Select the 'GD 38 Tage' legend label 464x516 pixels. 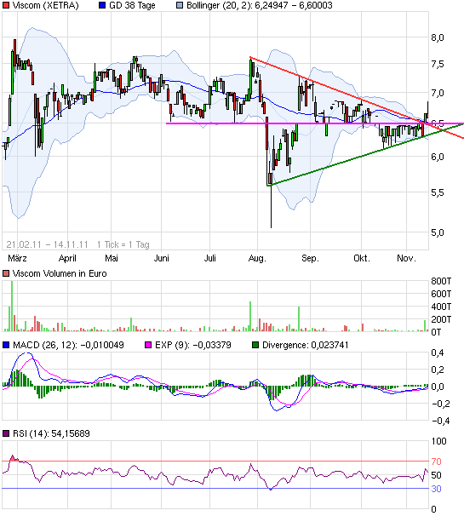132,5
